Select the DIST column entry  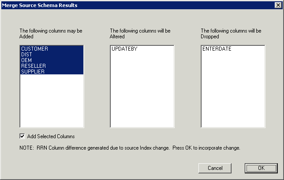click(x=26, y=54)
